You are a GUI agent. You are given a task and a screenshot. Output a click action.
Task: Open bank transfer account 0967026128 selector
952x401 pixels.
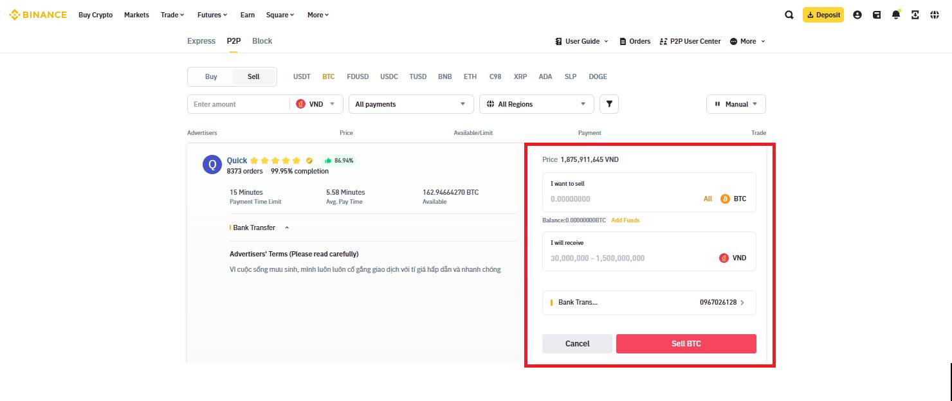pyautogui.click(x=649, y=302)
